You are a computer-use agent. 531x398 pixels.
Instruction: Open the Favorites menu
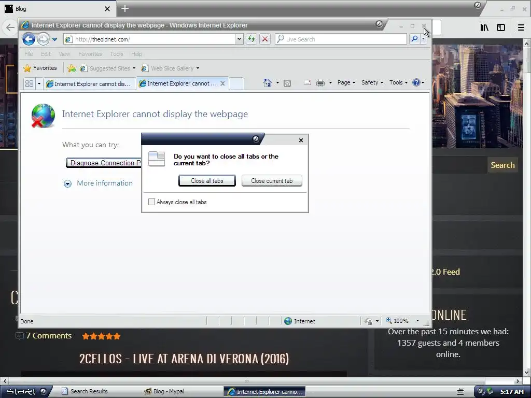click(90, 54)
